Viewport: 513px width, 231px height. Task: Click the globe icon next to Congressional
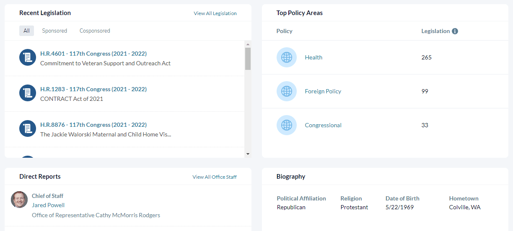pos(287,125)
